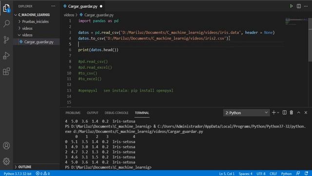Open the Accounts menu icon
Image resolution: width=312 pixels, height=176 pixels.
tap(6, 146)
